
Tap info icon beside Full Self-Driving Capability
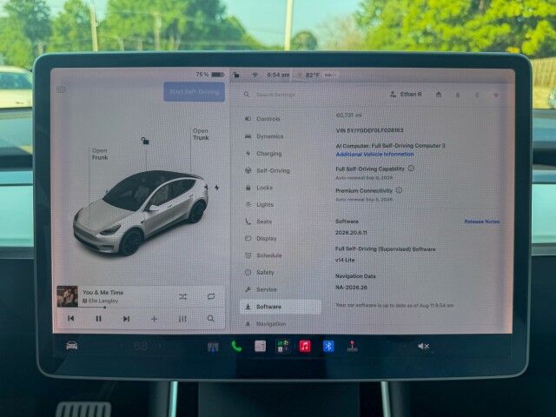point(411,169)
